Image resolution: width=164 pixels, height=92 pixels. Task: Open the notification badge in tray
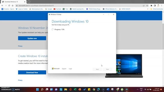click(161, 89)
